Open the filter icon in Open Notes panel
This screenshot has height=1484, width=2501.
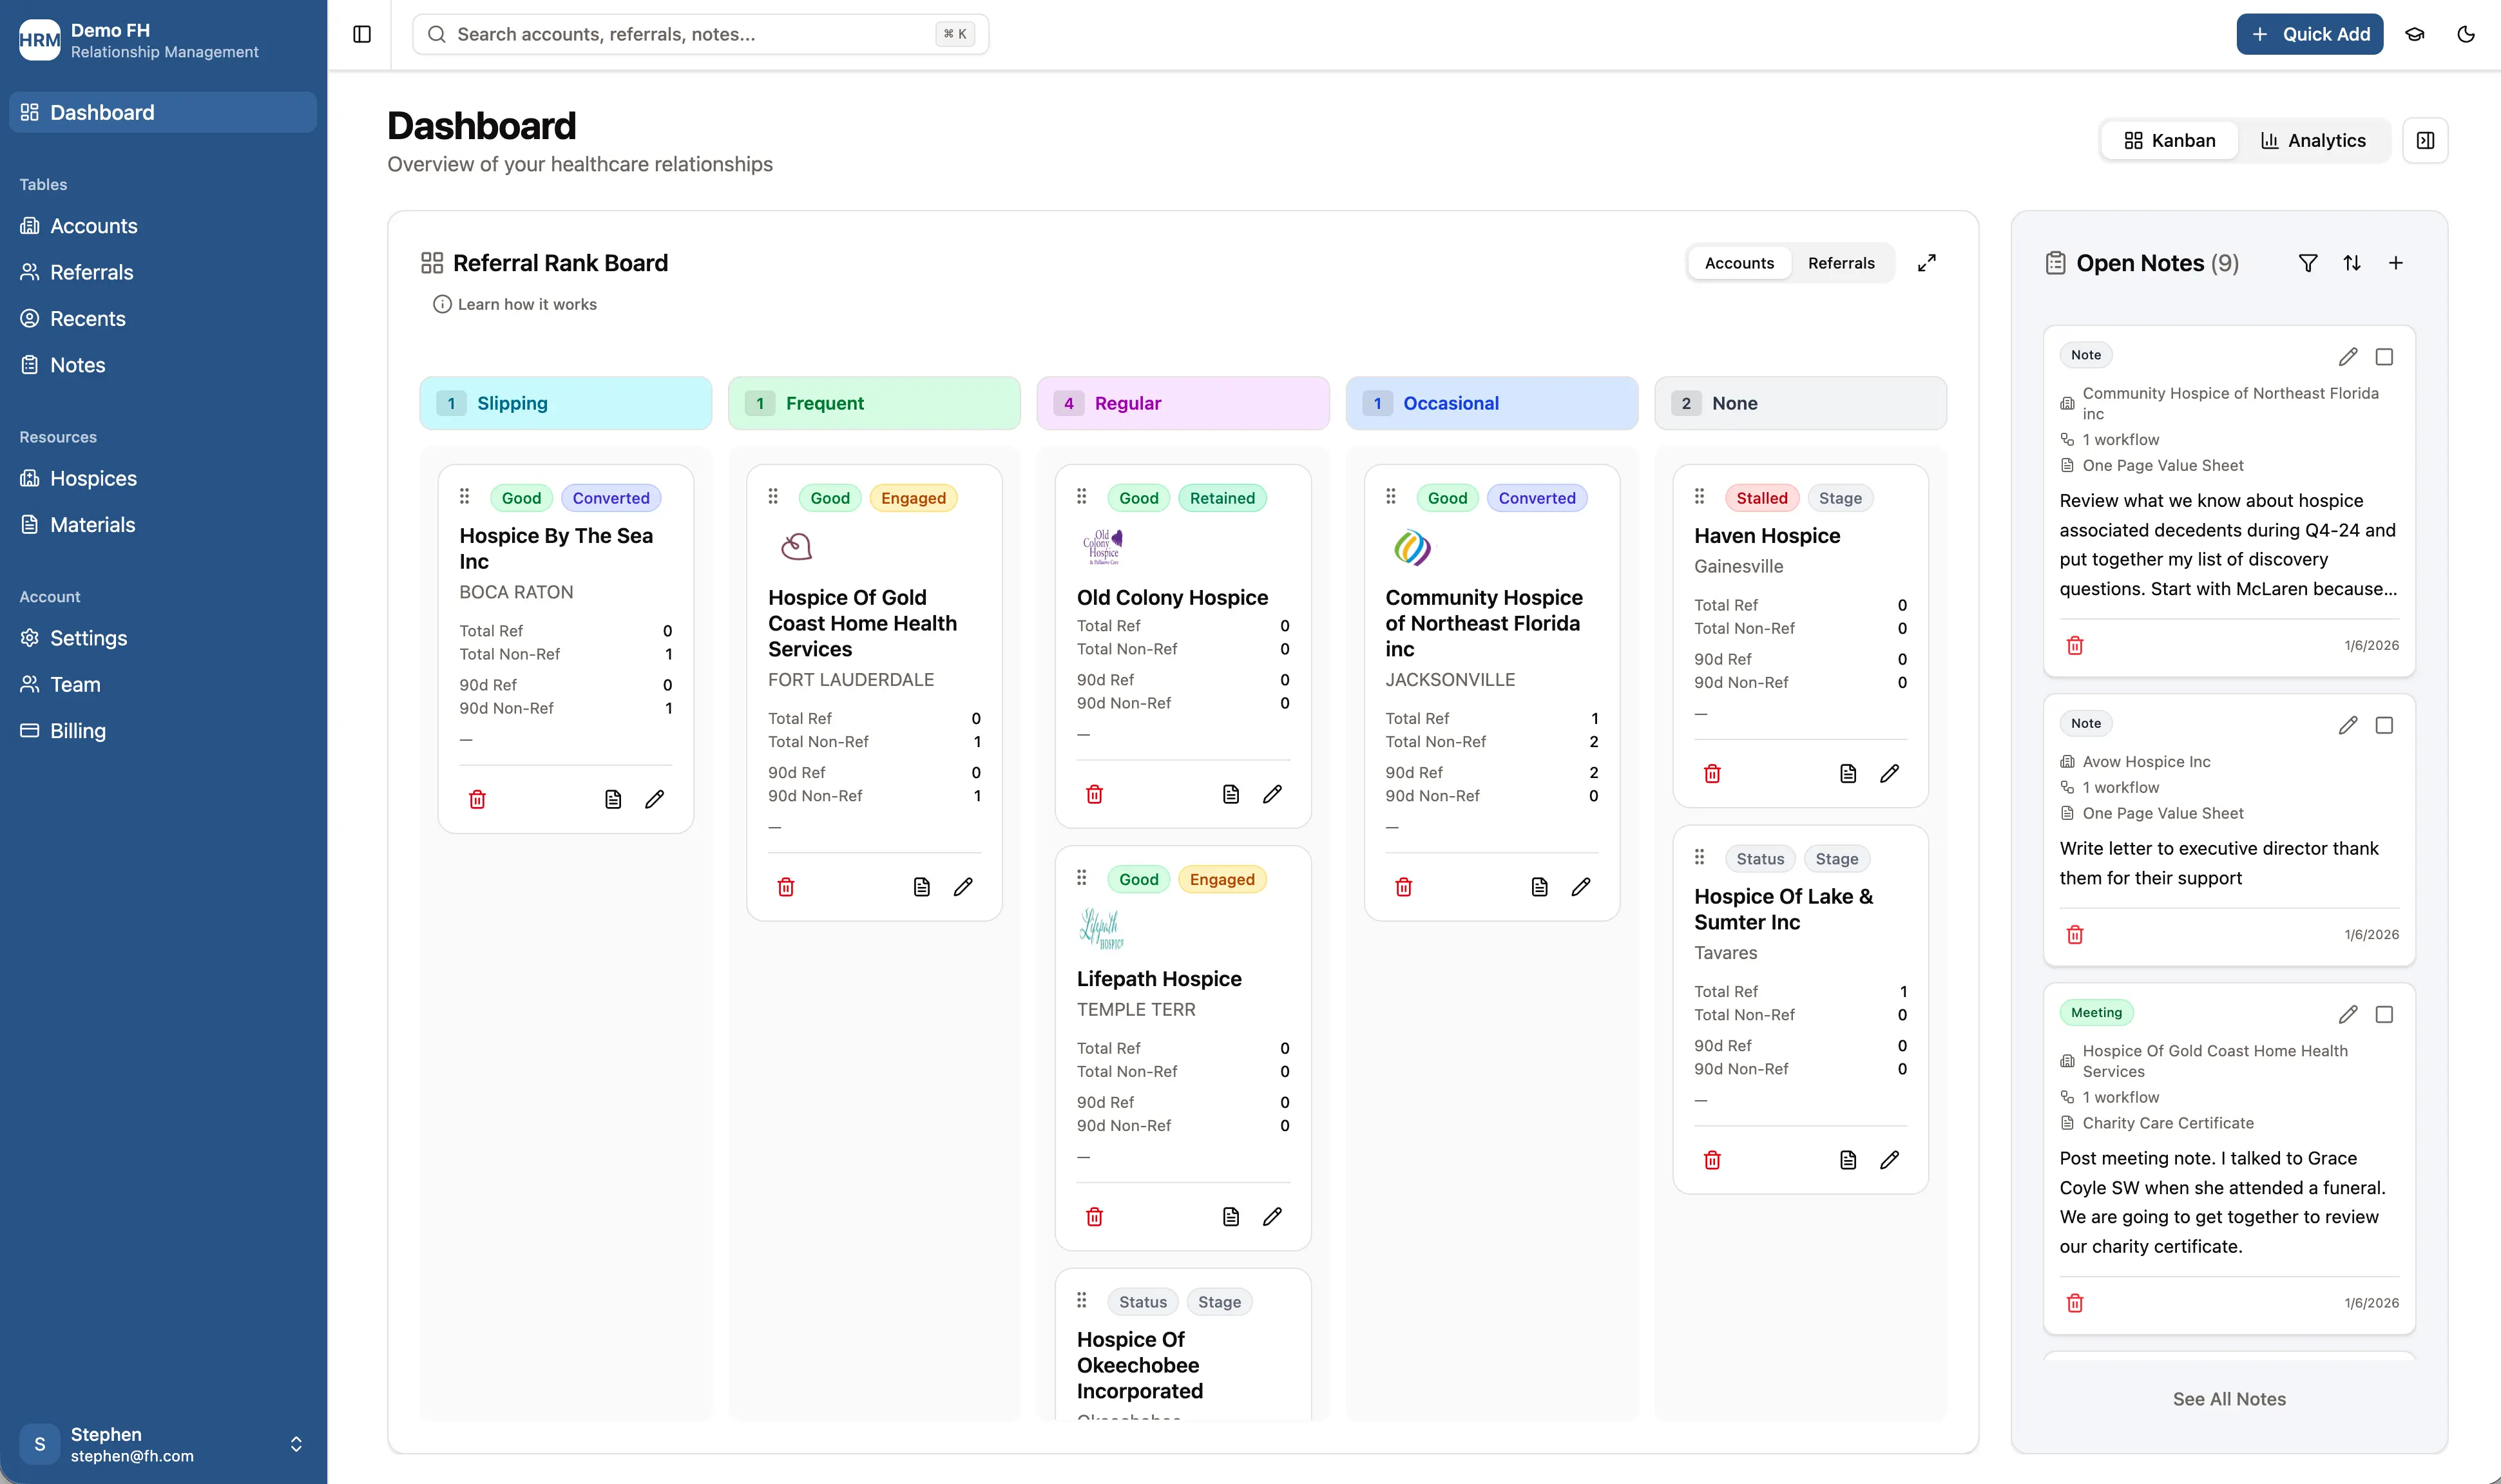[2309, 262]
